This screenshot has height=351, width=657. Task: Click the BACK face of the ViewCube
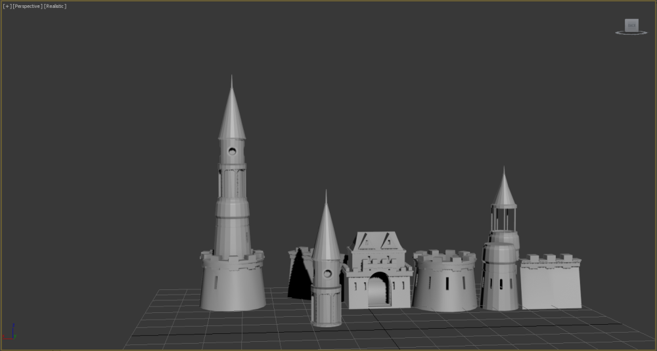[x=631, y=25]
